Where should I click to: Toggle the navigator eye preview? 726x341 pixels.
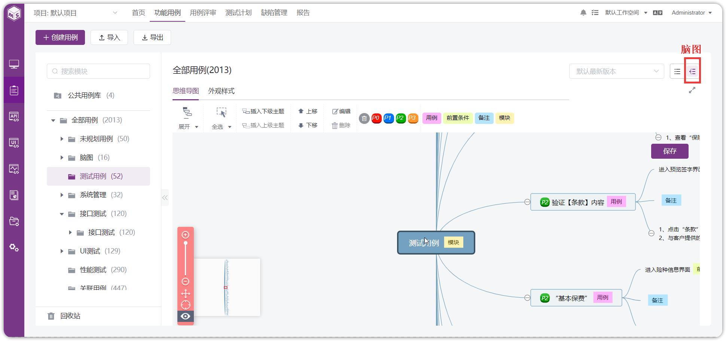[185, 316]
